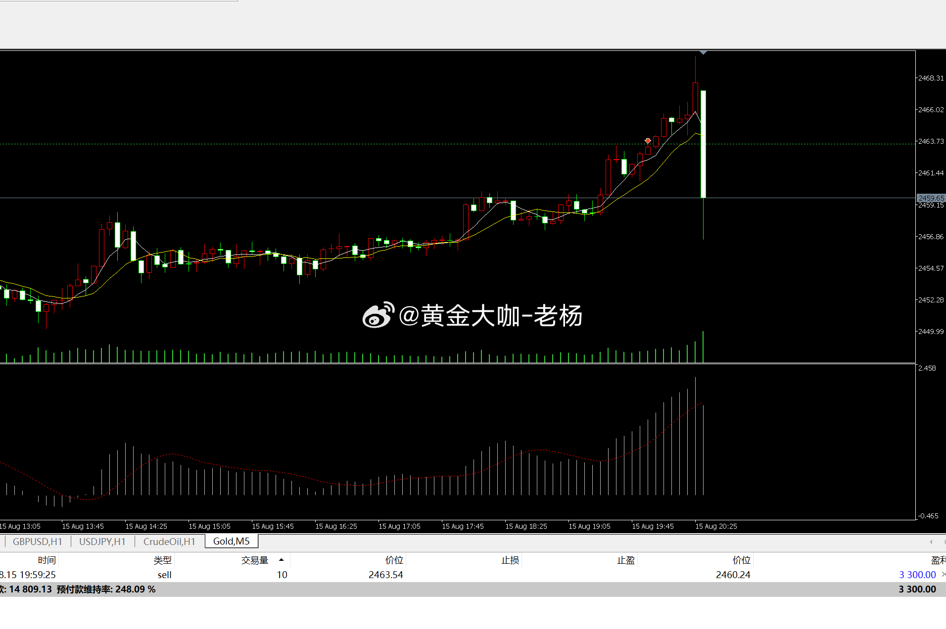Viewport: 946px width, 629px height.
Task: Click the tallest green volume bar
Action: tap(703, 347)
